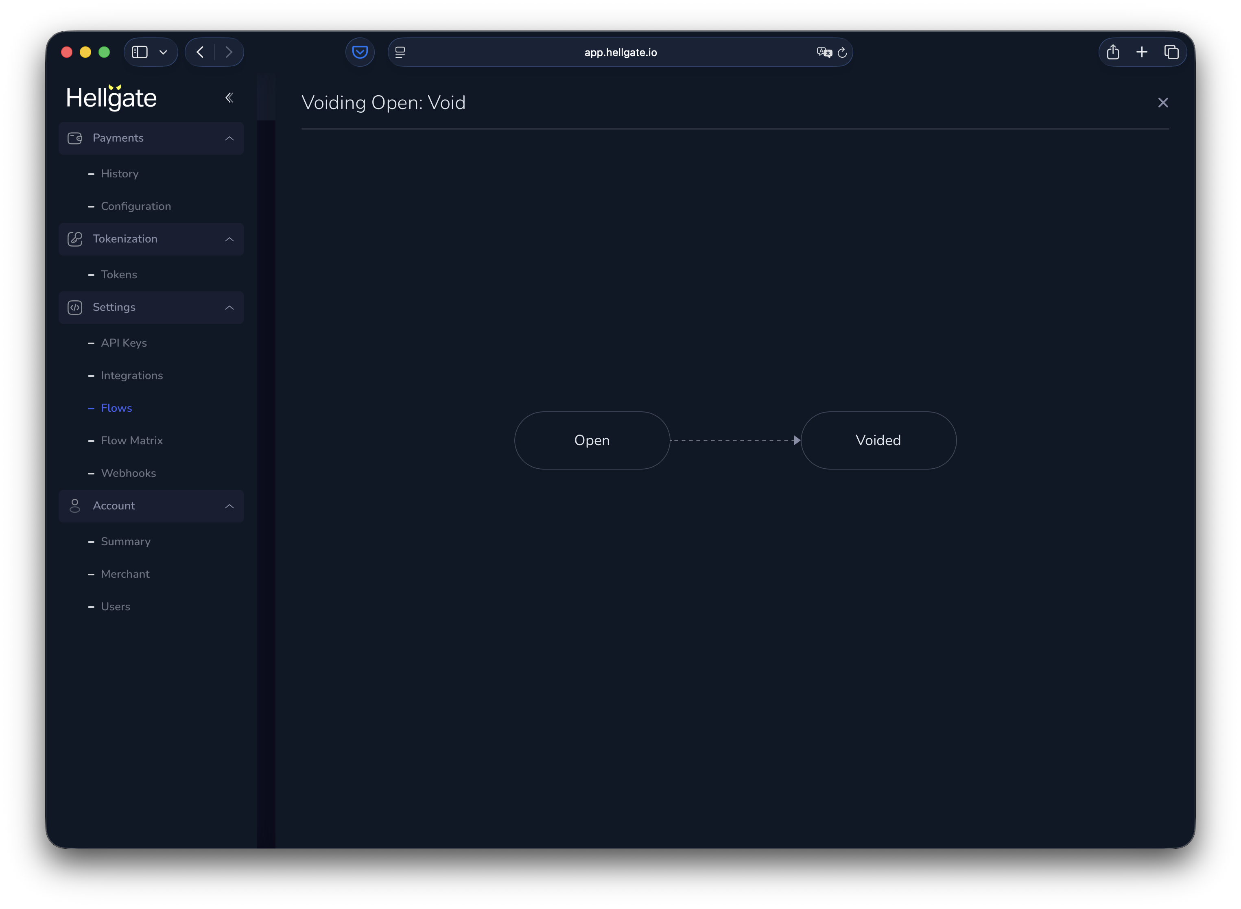Image resolution: width=1241 pixels, height=909 pixels.
Task: Open a new tab with plus icon
Action: [1142, 52]
